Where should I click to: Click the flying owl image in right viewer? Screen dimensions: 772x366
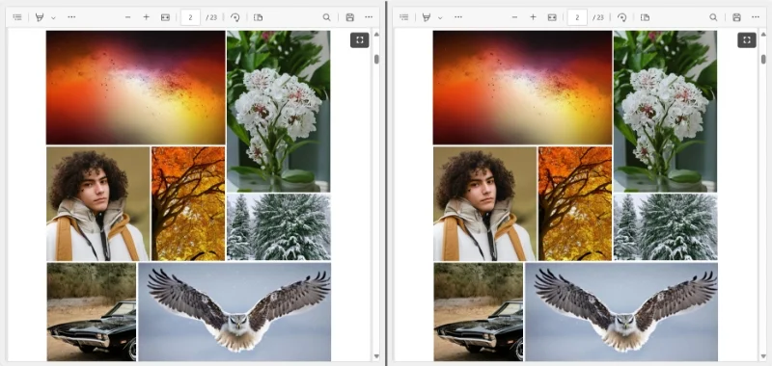(x=621, y=311)
